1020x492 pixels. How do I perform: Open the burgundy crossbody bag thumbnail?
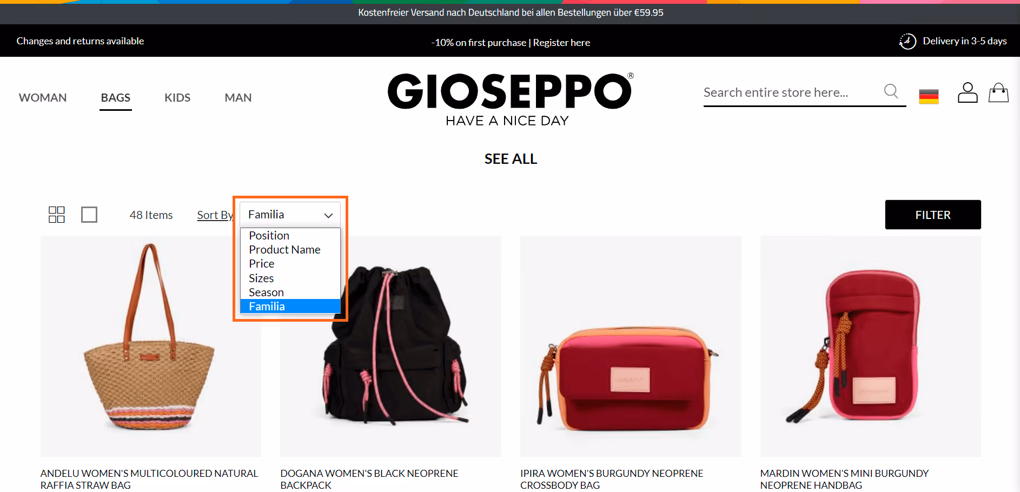(x=631, y=347)
